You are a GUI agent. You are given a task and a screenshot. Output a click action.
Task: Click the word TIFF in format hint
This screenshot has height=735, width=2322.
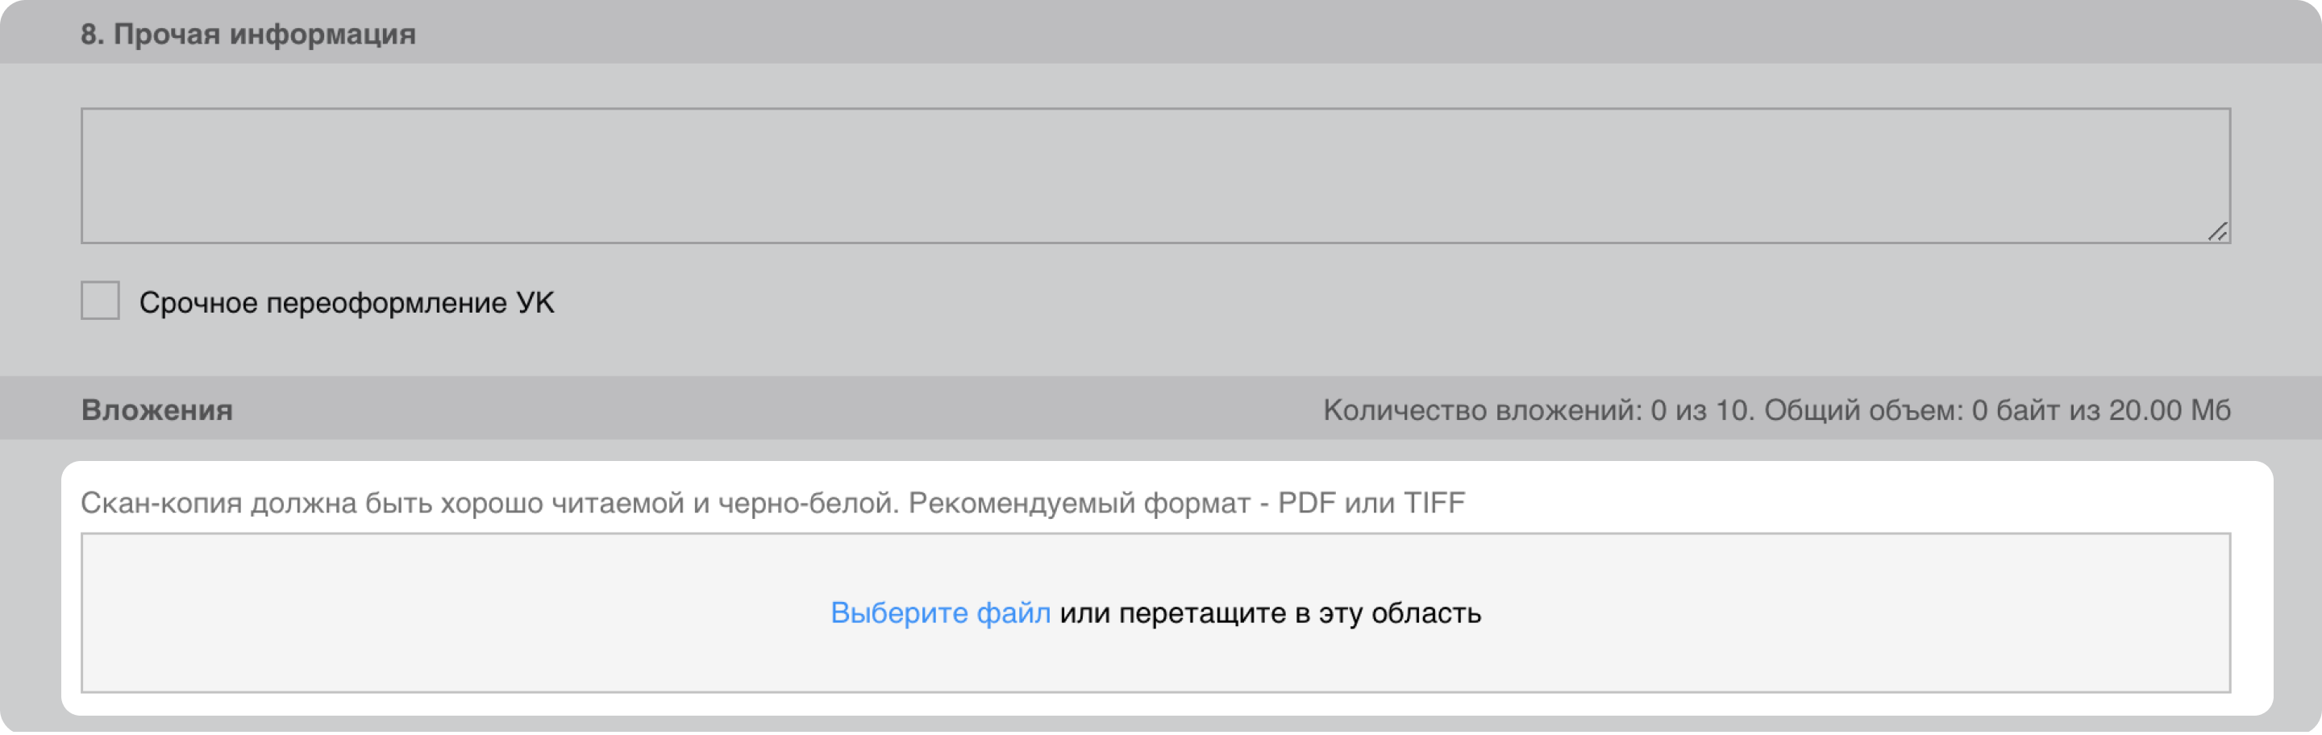pos(1434,503)
